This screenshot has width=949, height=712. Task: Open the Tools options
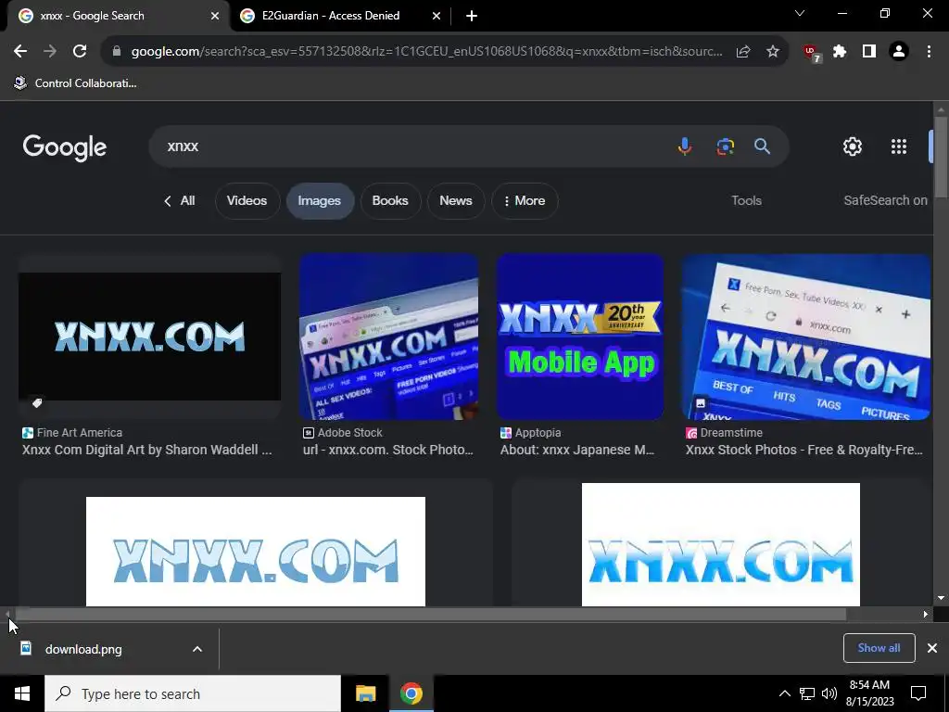point(746,200)
